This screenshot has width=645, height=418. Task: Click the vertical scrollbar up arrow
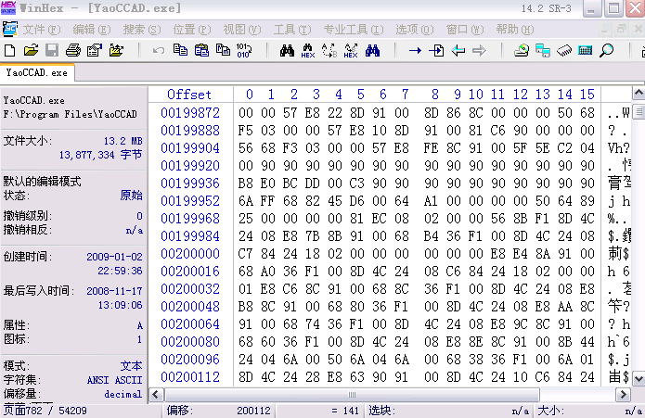tap(639, 94)
